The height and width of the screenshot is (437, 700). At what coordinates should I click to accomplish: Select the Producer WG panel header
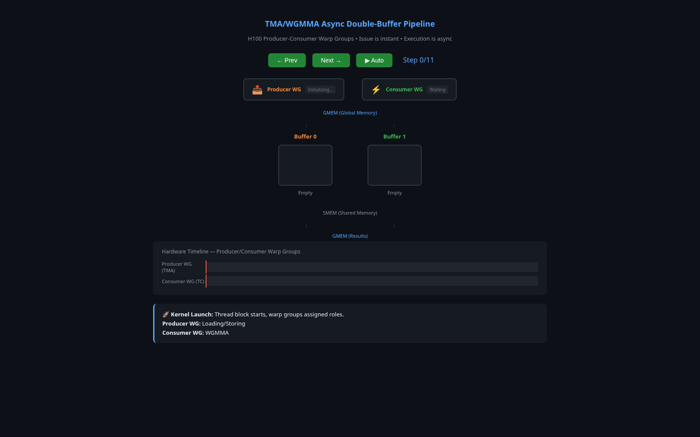(284, 89)
